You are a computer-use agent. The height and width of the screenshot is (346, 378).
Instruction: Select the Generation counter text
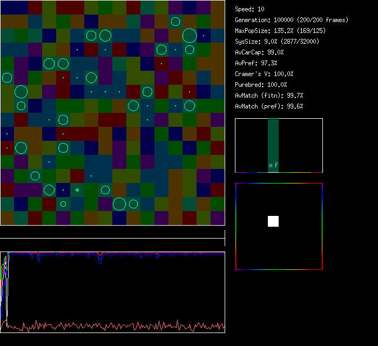(x=291, y=20)
